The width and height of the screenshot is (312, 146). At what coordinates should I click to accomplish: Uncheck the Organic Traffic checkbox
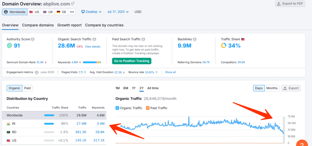117,108
